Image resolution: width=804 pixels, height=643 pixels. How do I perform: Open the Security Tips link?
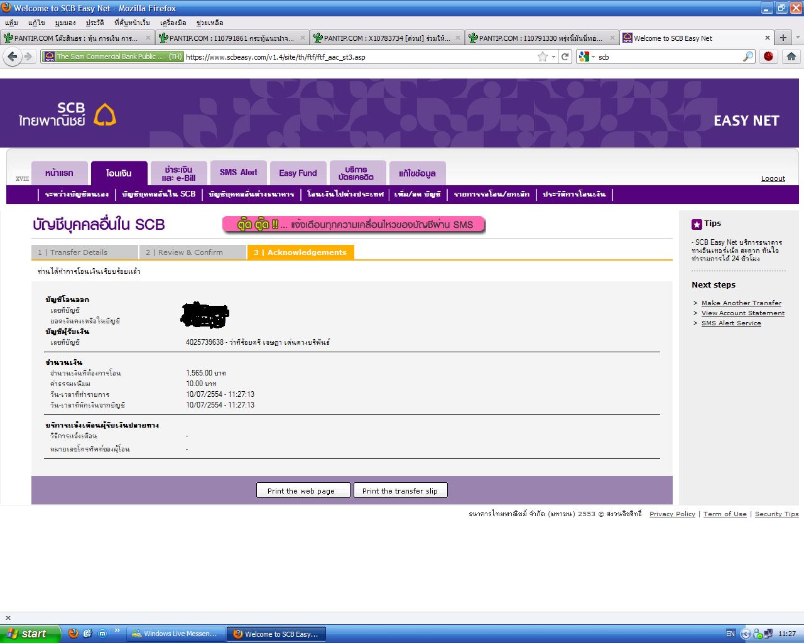coord(777,514)
